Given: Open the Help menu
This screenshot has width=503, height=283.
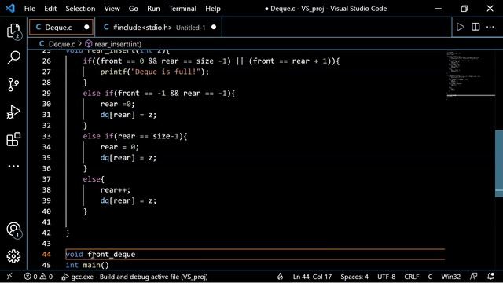Looking at the screenshot, I should (x=213, y=9).
